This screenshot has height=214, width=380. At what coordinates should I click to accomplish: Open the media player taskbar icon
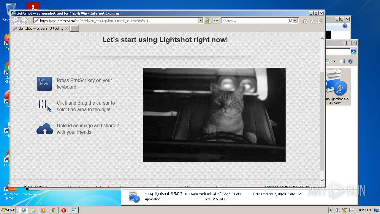(x=44, y=210)
